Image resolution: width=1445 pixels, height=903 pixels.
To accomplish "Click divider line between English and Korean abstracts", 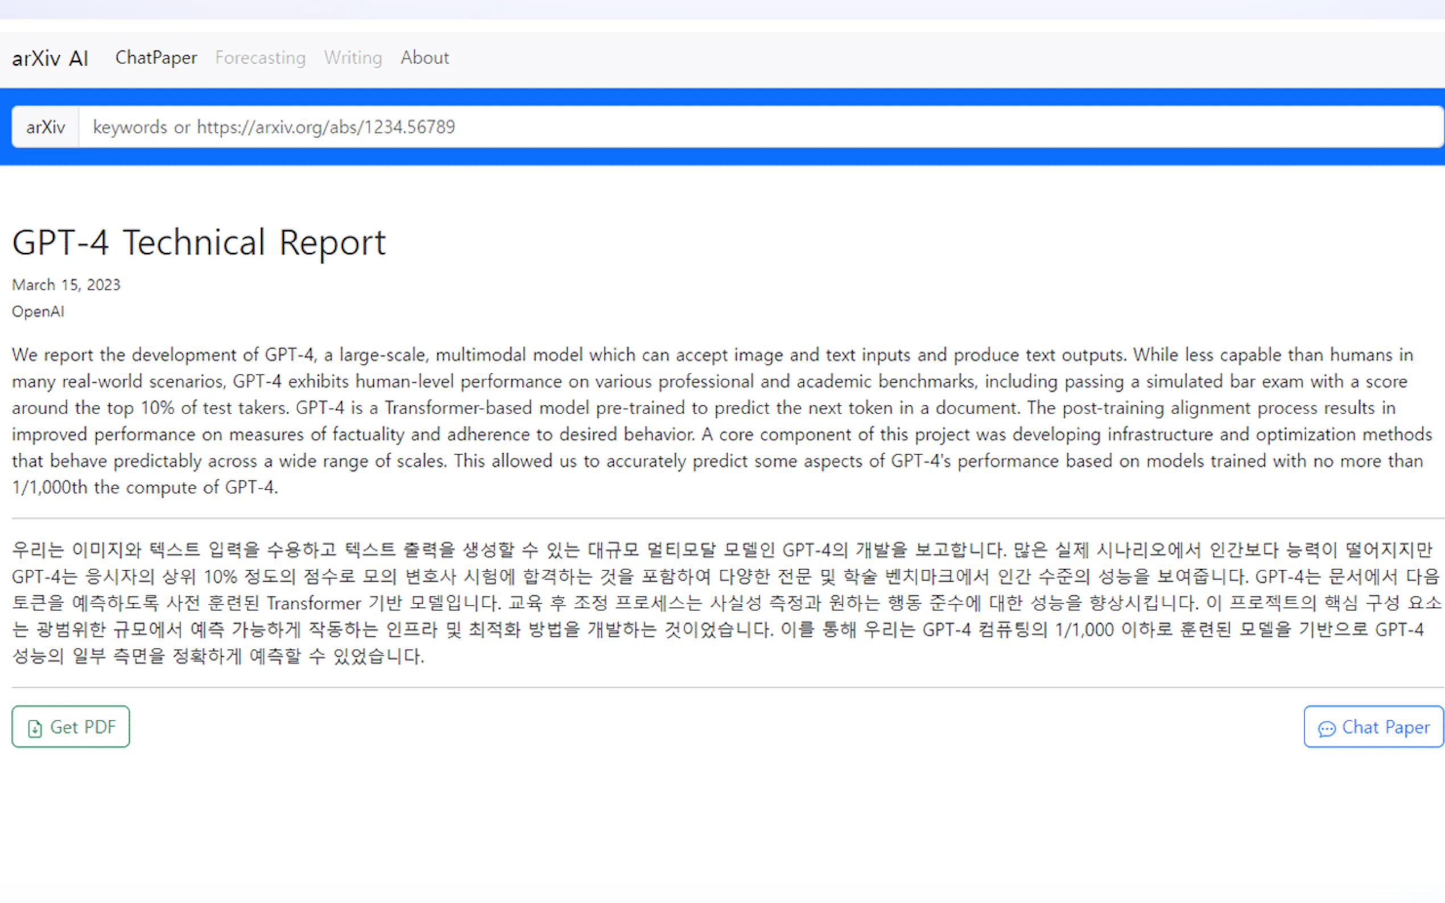I will click(717, 519).
